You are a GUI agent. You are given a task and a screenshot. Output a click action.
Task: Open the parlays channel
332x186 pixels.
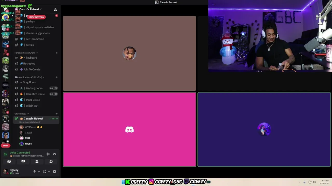coord(36,21)
